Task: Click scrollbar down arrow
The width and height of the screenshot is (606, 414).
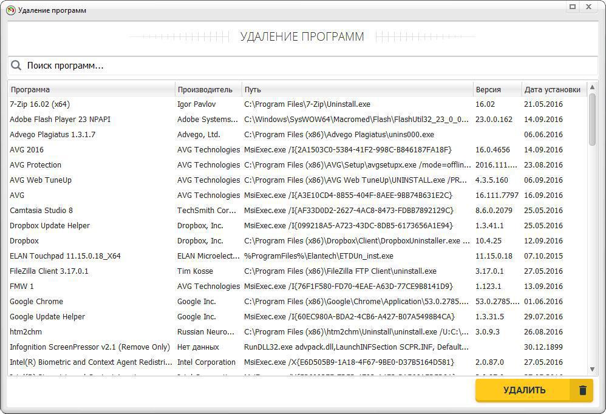Action: pyautogui.click(x=592, y=370)
